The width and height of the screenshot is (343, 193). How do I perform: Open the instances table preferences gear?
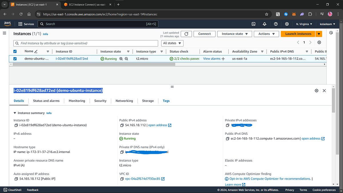click(x=319, y=42)
